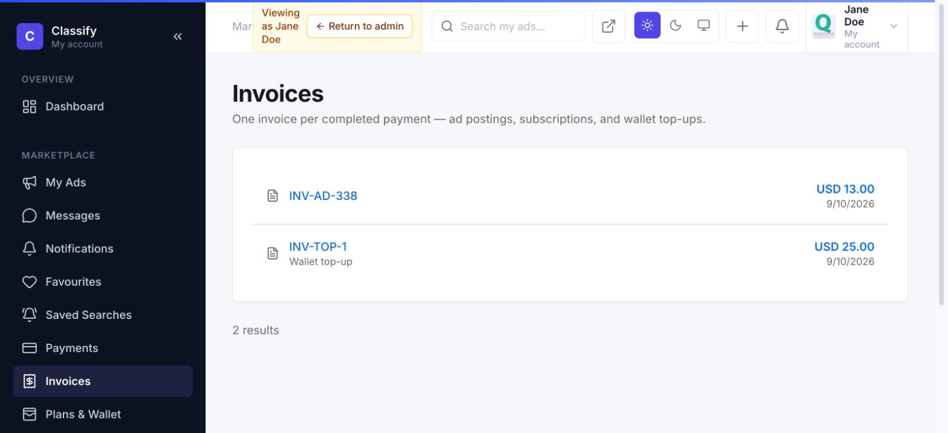Open Favourites in sidebar
The width and height of the screenshot is (948, 433).
coord(103,282)
